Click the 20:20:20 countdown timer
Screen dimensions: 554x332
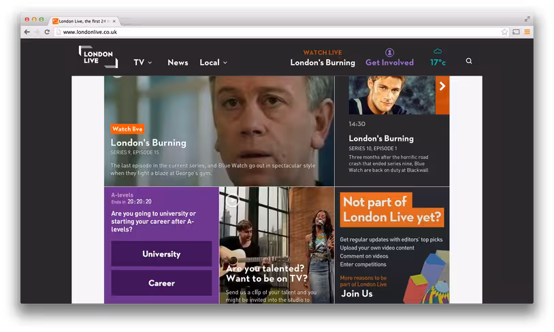point(140,201)
